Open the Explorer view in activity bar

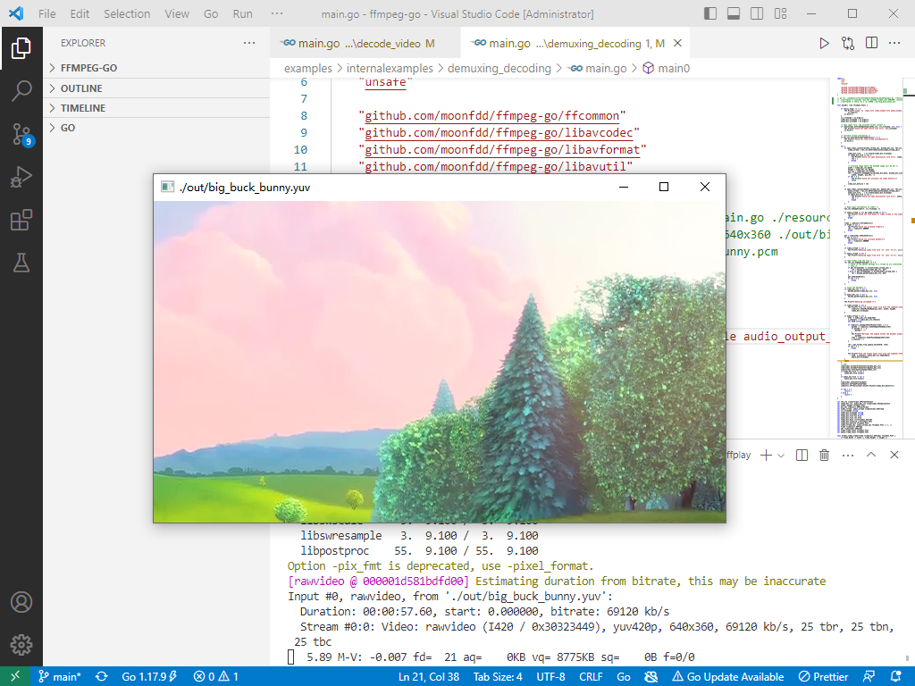tap(21, 48)
